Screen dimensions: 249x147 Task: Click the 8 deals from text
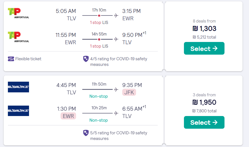204,21
